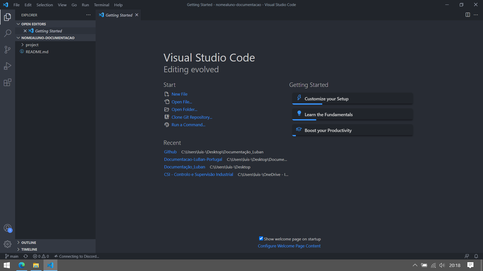Open the Source Control view icon
Image resolution: width=483 pixels, height=271 pixels.
[x=8, y=50]
